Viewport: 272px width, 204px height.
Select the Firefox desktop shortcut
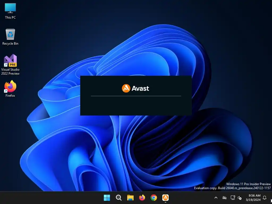(x=10, y=88)
